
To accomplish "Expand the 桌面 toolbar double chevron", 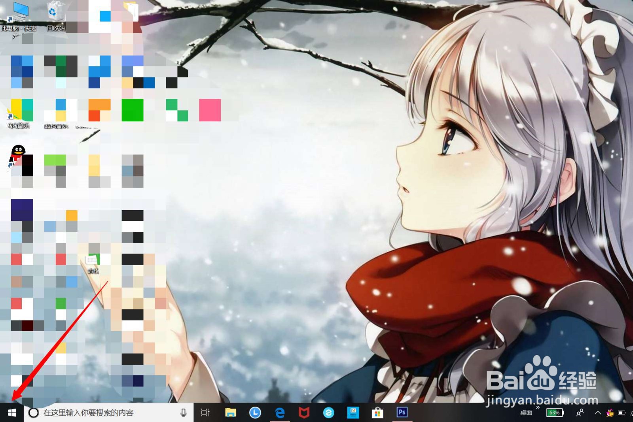I will 538,407.
